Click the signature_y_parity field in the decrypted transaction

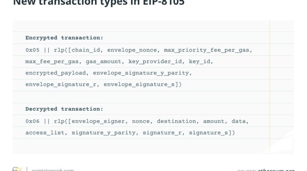(101, 133)
